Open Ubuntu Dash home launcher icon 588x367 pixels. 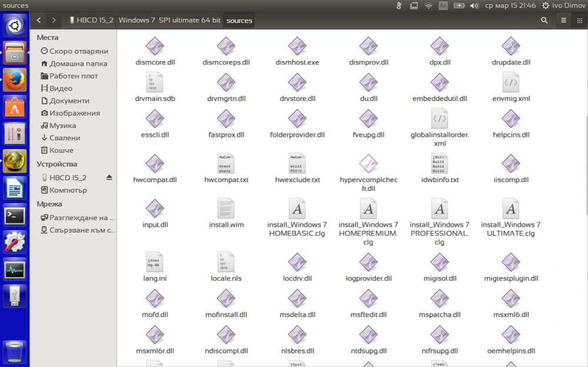pyautogui.click(x=15, y=25)
